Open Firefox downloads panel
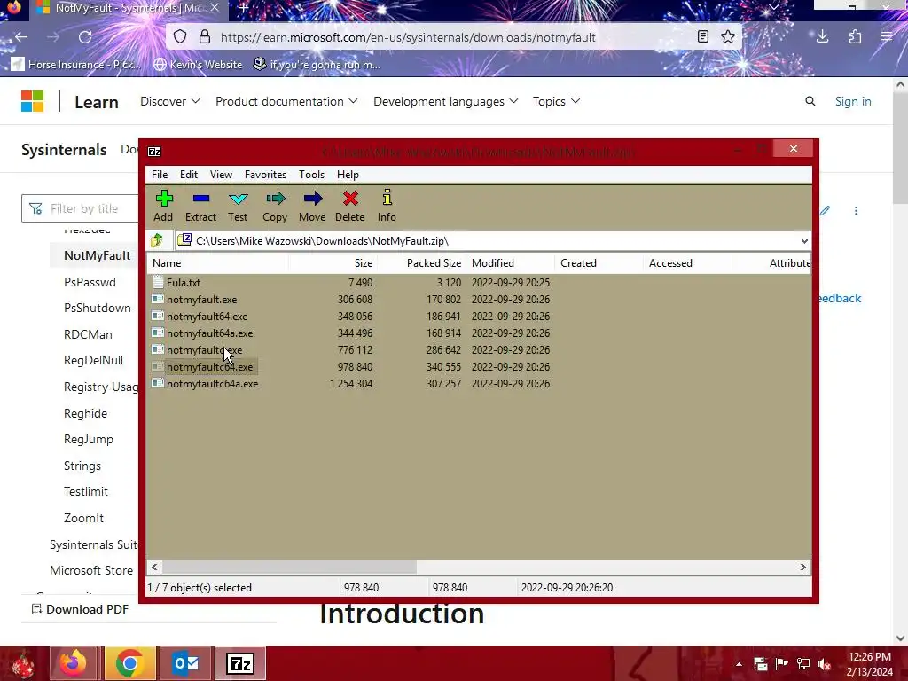Screen dimensions: 908x681 822,37
